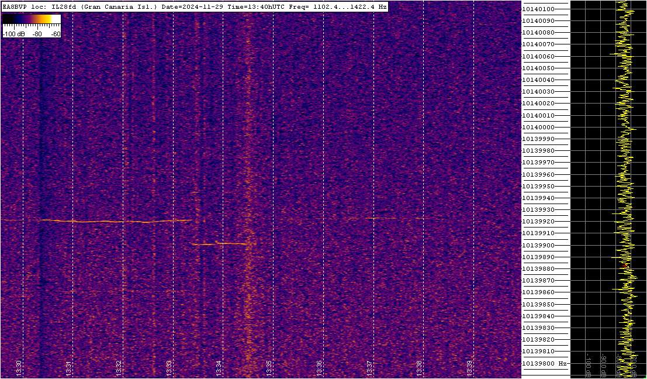647x379 pixels.
Task: Click the 10139810 frequency label
Action: [x=538, y=352]
